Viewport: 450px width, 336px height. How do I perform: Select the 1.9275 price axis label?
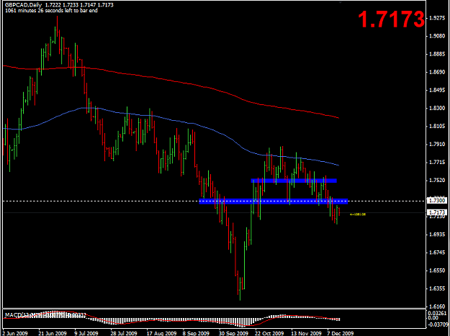(x=437, y=18)
